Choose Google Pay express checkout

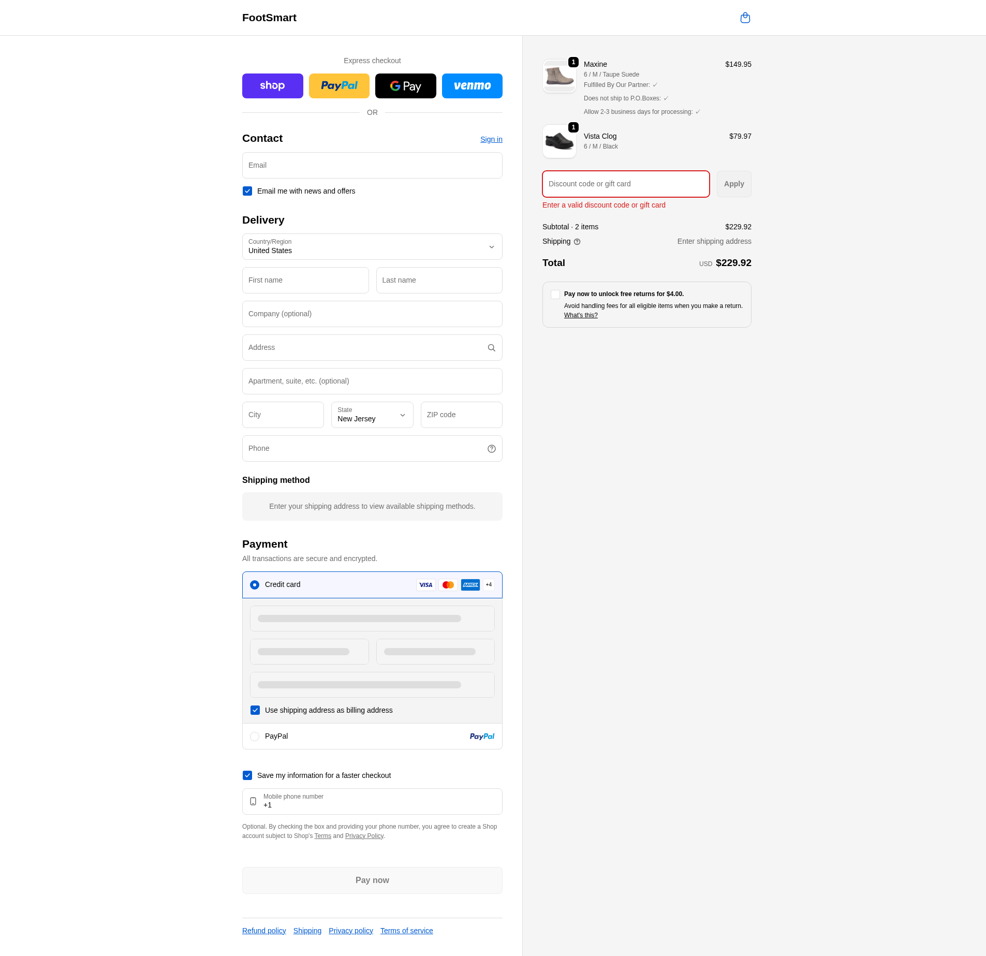(x=405, y=86)
